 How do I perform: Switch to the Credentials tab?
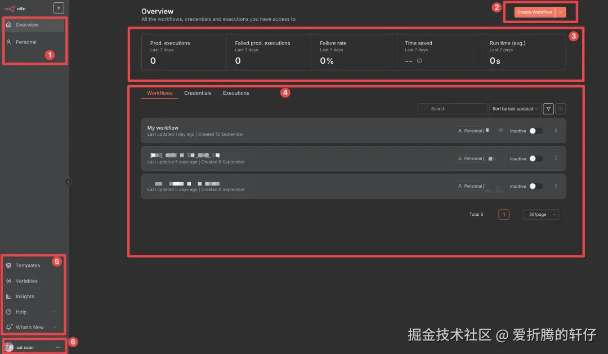198,93
